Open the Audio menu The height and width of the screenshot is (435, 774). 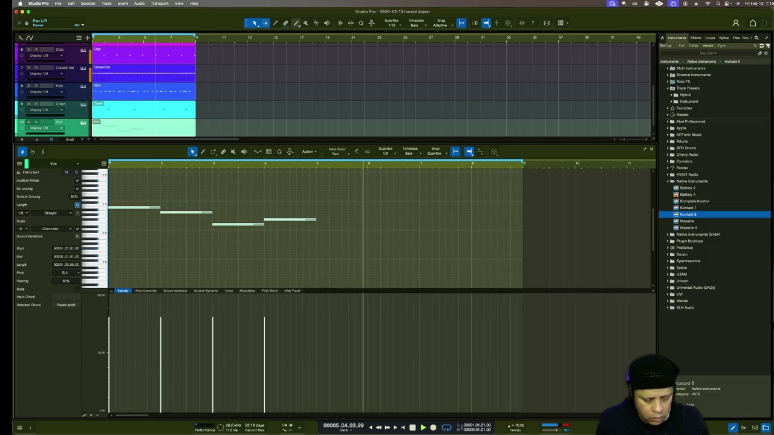(x=139, y=4)
